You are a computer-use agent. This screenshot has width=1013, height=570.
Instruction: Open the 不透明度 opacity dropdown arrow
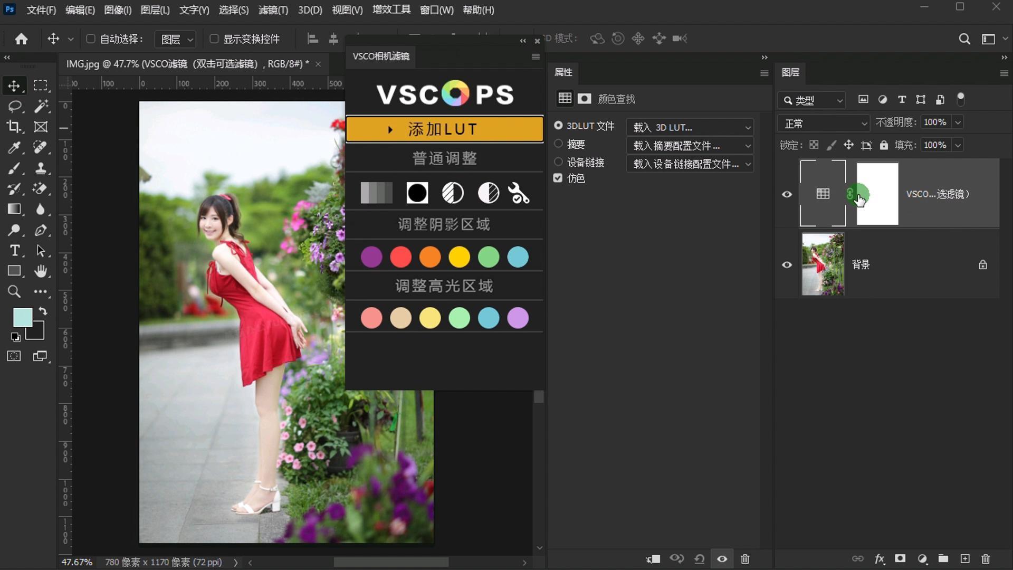point(958,122)
